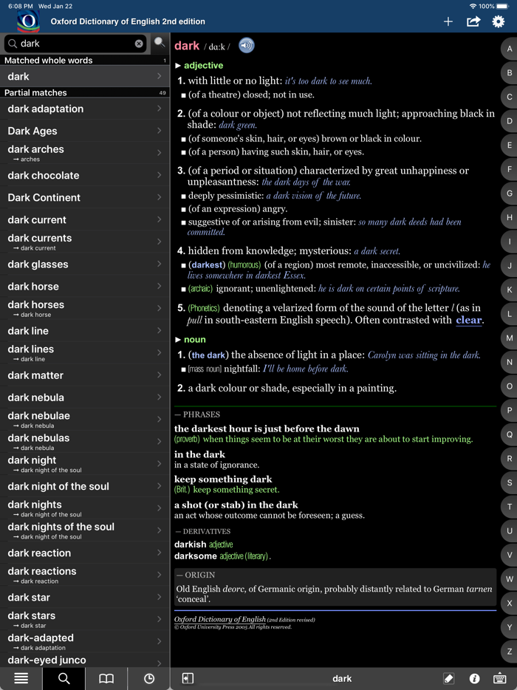Toggle the sidebar panel icon
The image size is (517, 690).
click(x=188, y=678)
